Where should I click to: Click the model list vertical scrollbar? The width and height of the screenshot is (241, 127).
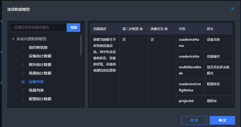tap(81, 45)
